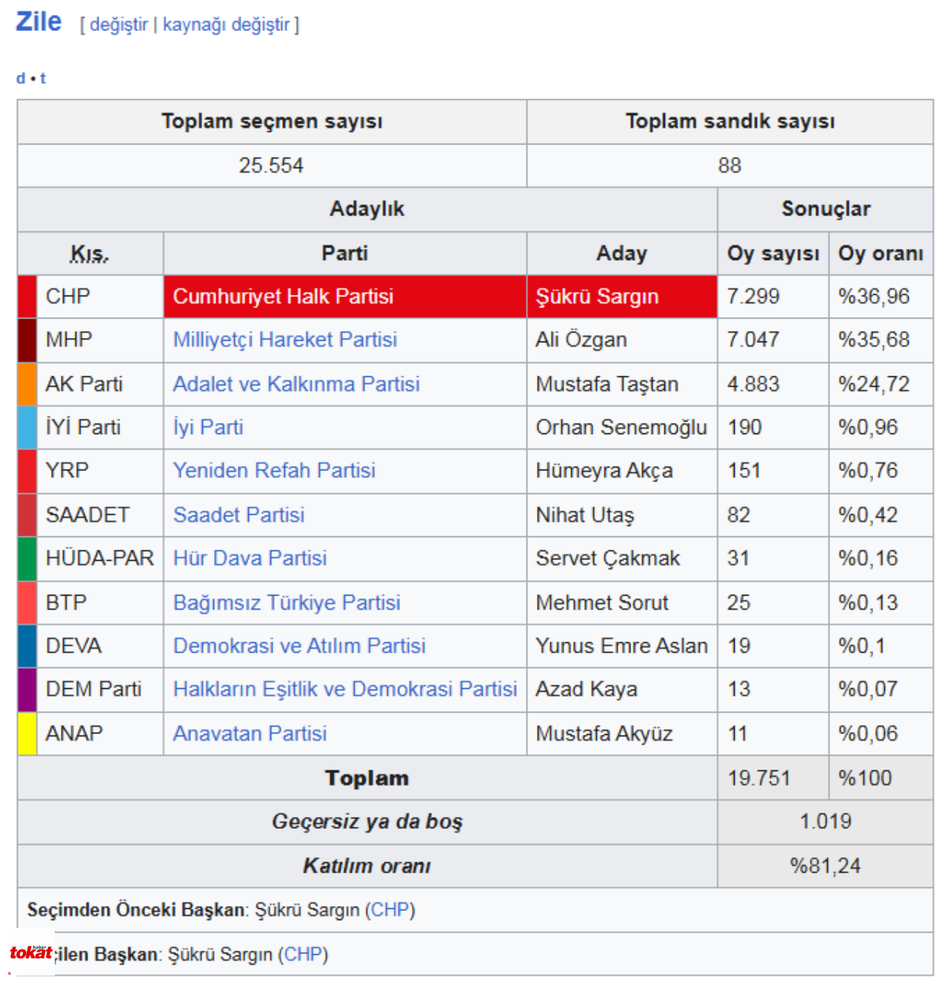Click the 'Oy oranı' column header

(x=881, y=253)
